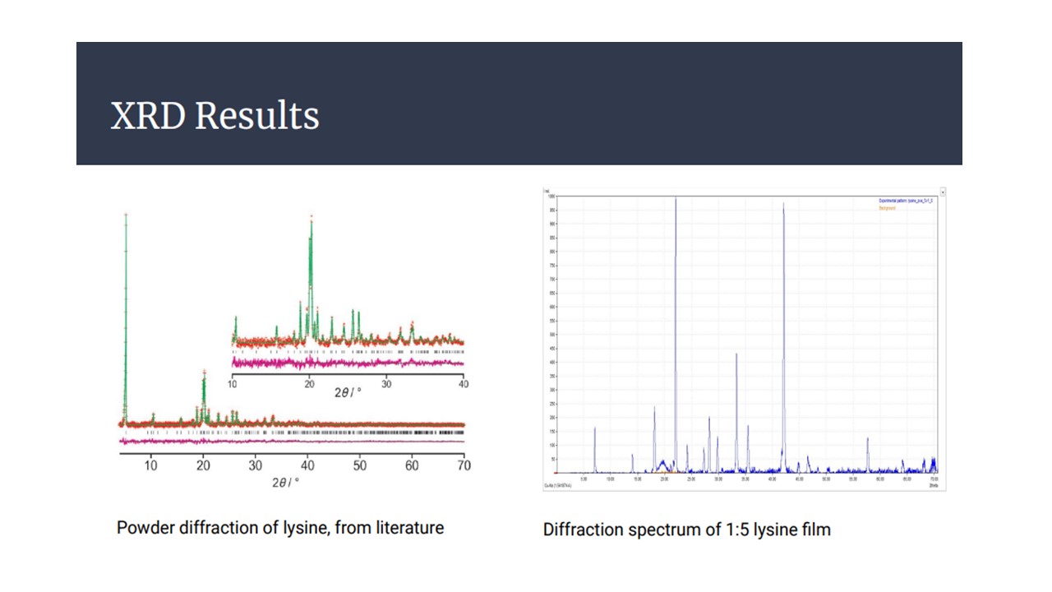Click the "2theta" axis label on the film chart
The width and height of the screenshot is (1052, 592).
(933, 486)
